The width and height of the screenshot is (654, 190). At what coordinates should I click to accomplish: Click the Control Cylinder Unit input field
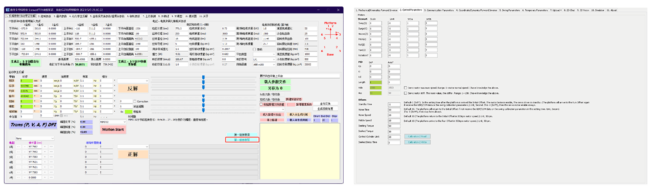coord(394,137)
